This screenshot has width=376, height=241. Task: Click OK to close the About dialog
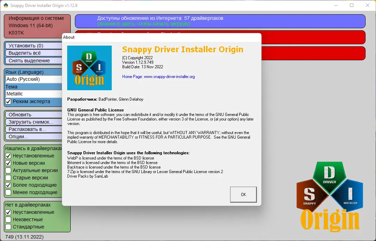pos(243,194)
